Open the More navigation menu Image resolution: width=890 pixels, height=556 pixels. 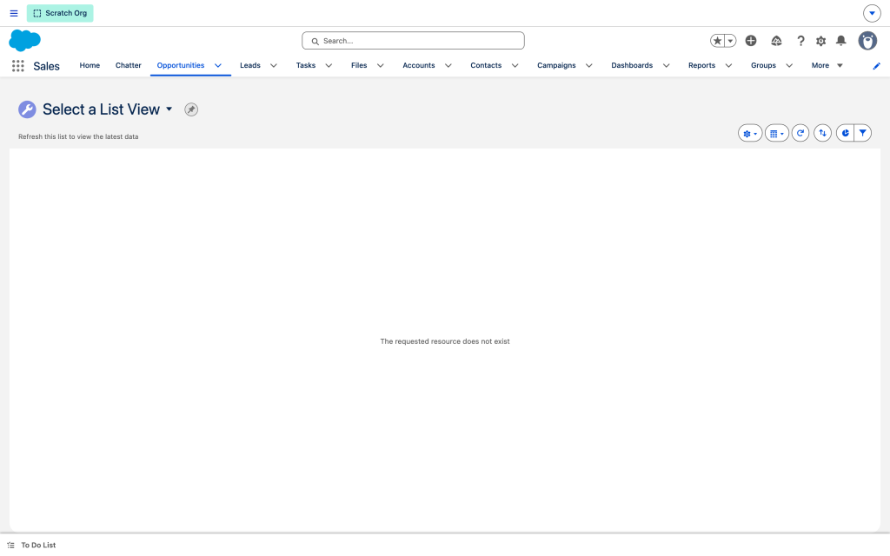click(x=827, y=65)
